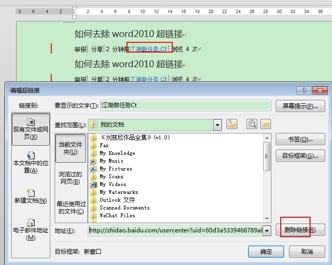Cancel dialog with 取消 button

point(307,251)
